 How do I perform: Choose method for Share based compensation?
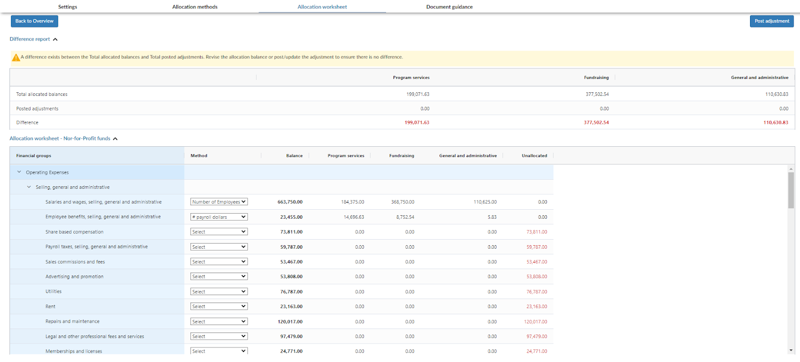(x=219, y=232)
